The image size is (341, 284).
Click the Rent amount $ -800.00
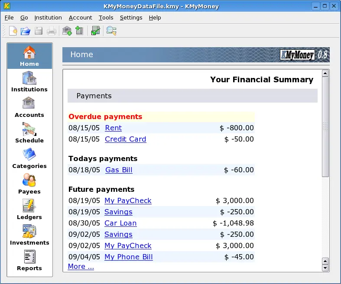(237, 128)
